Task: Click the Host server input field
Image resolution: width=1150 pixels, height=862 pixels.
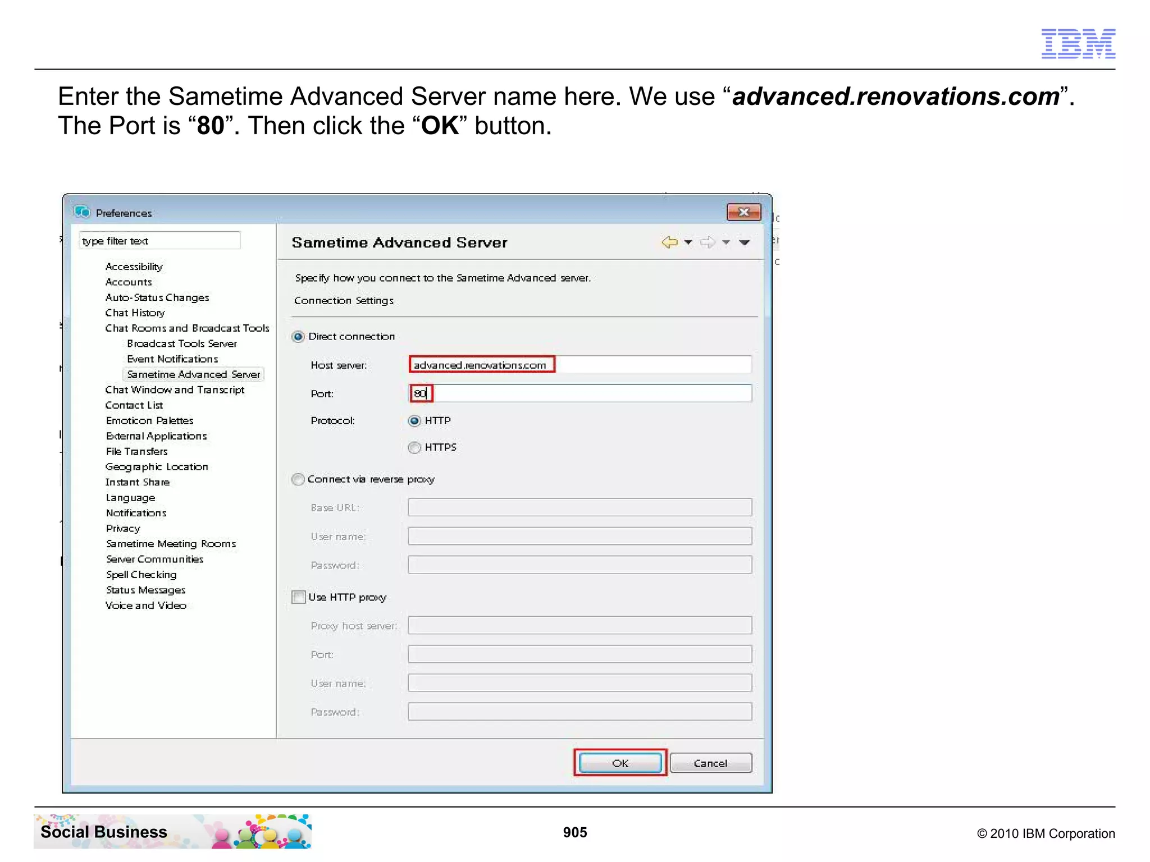Action: click(x=580, y=365)
